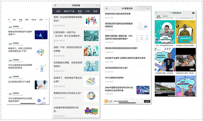Open the 微头条 tab
203x121 pixels.
tap(34, 20)
